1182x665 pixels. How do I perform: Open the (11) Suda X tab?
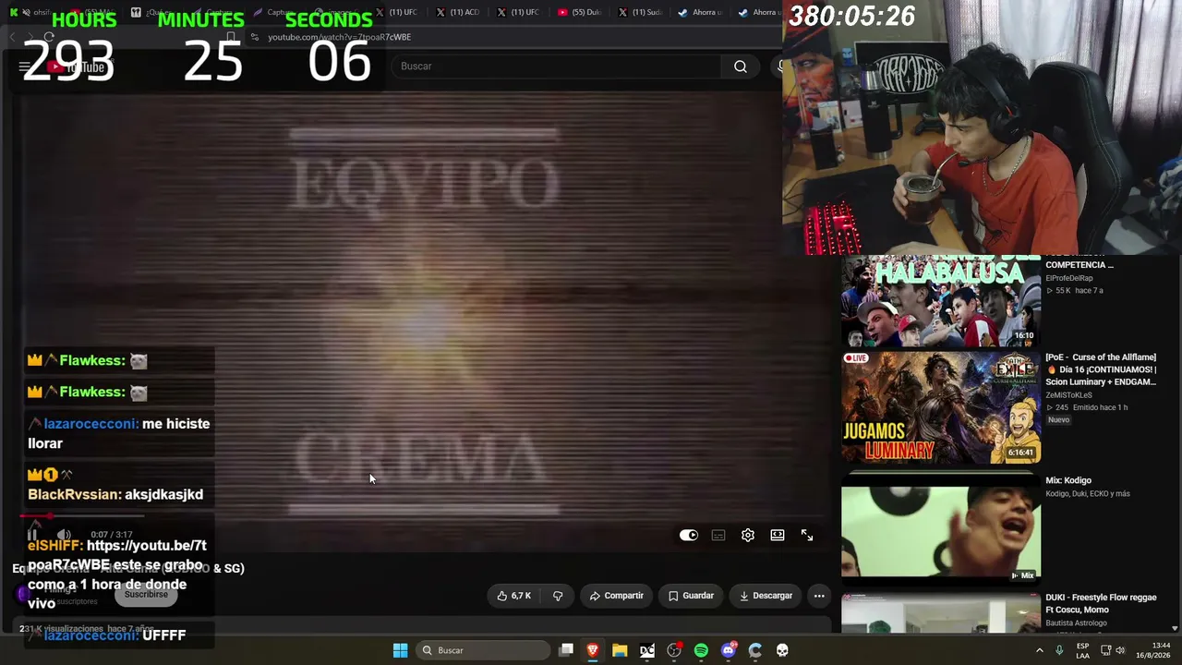click(x=641, y=12)
